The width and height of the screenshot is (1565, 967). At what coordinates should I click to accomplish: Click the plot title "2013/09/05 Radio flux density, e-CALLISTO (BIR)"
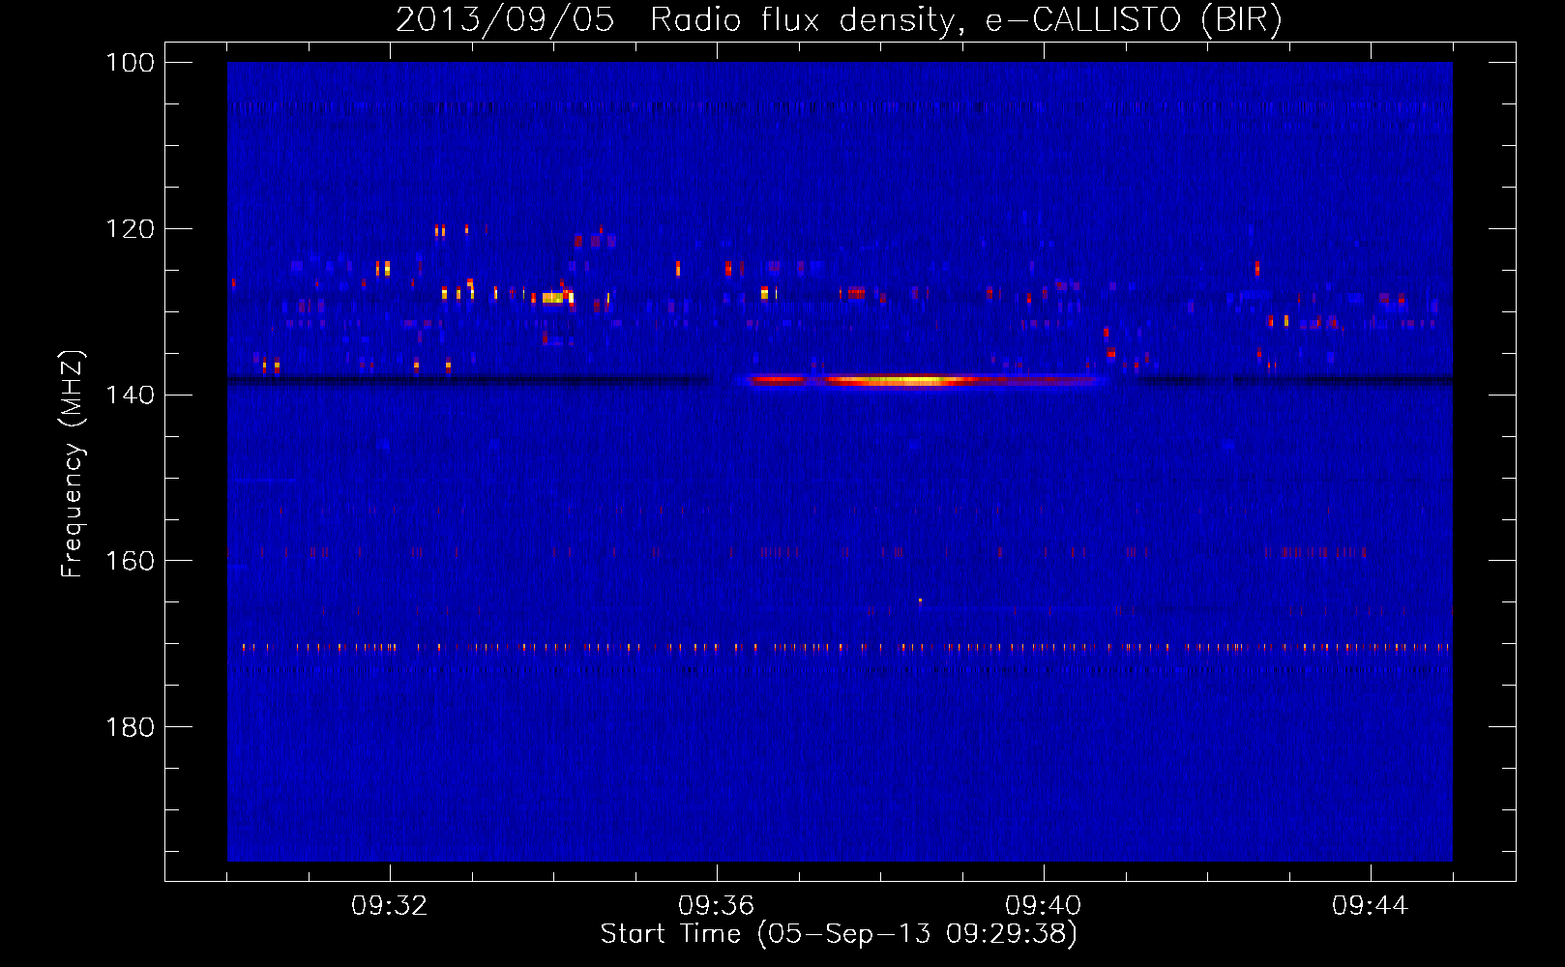pyautogui.click(x=839, y=19)
